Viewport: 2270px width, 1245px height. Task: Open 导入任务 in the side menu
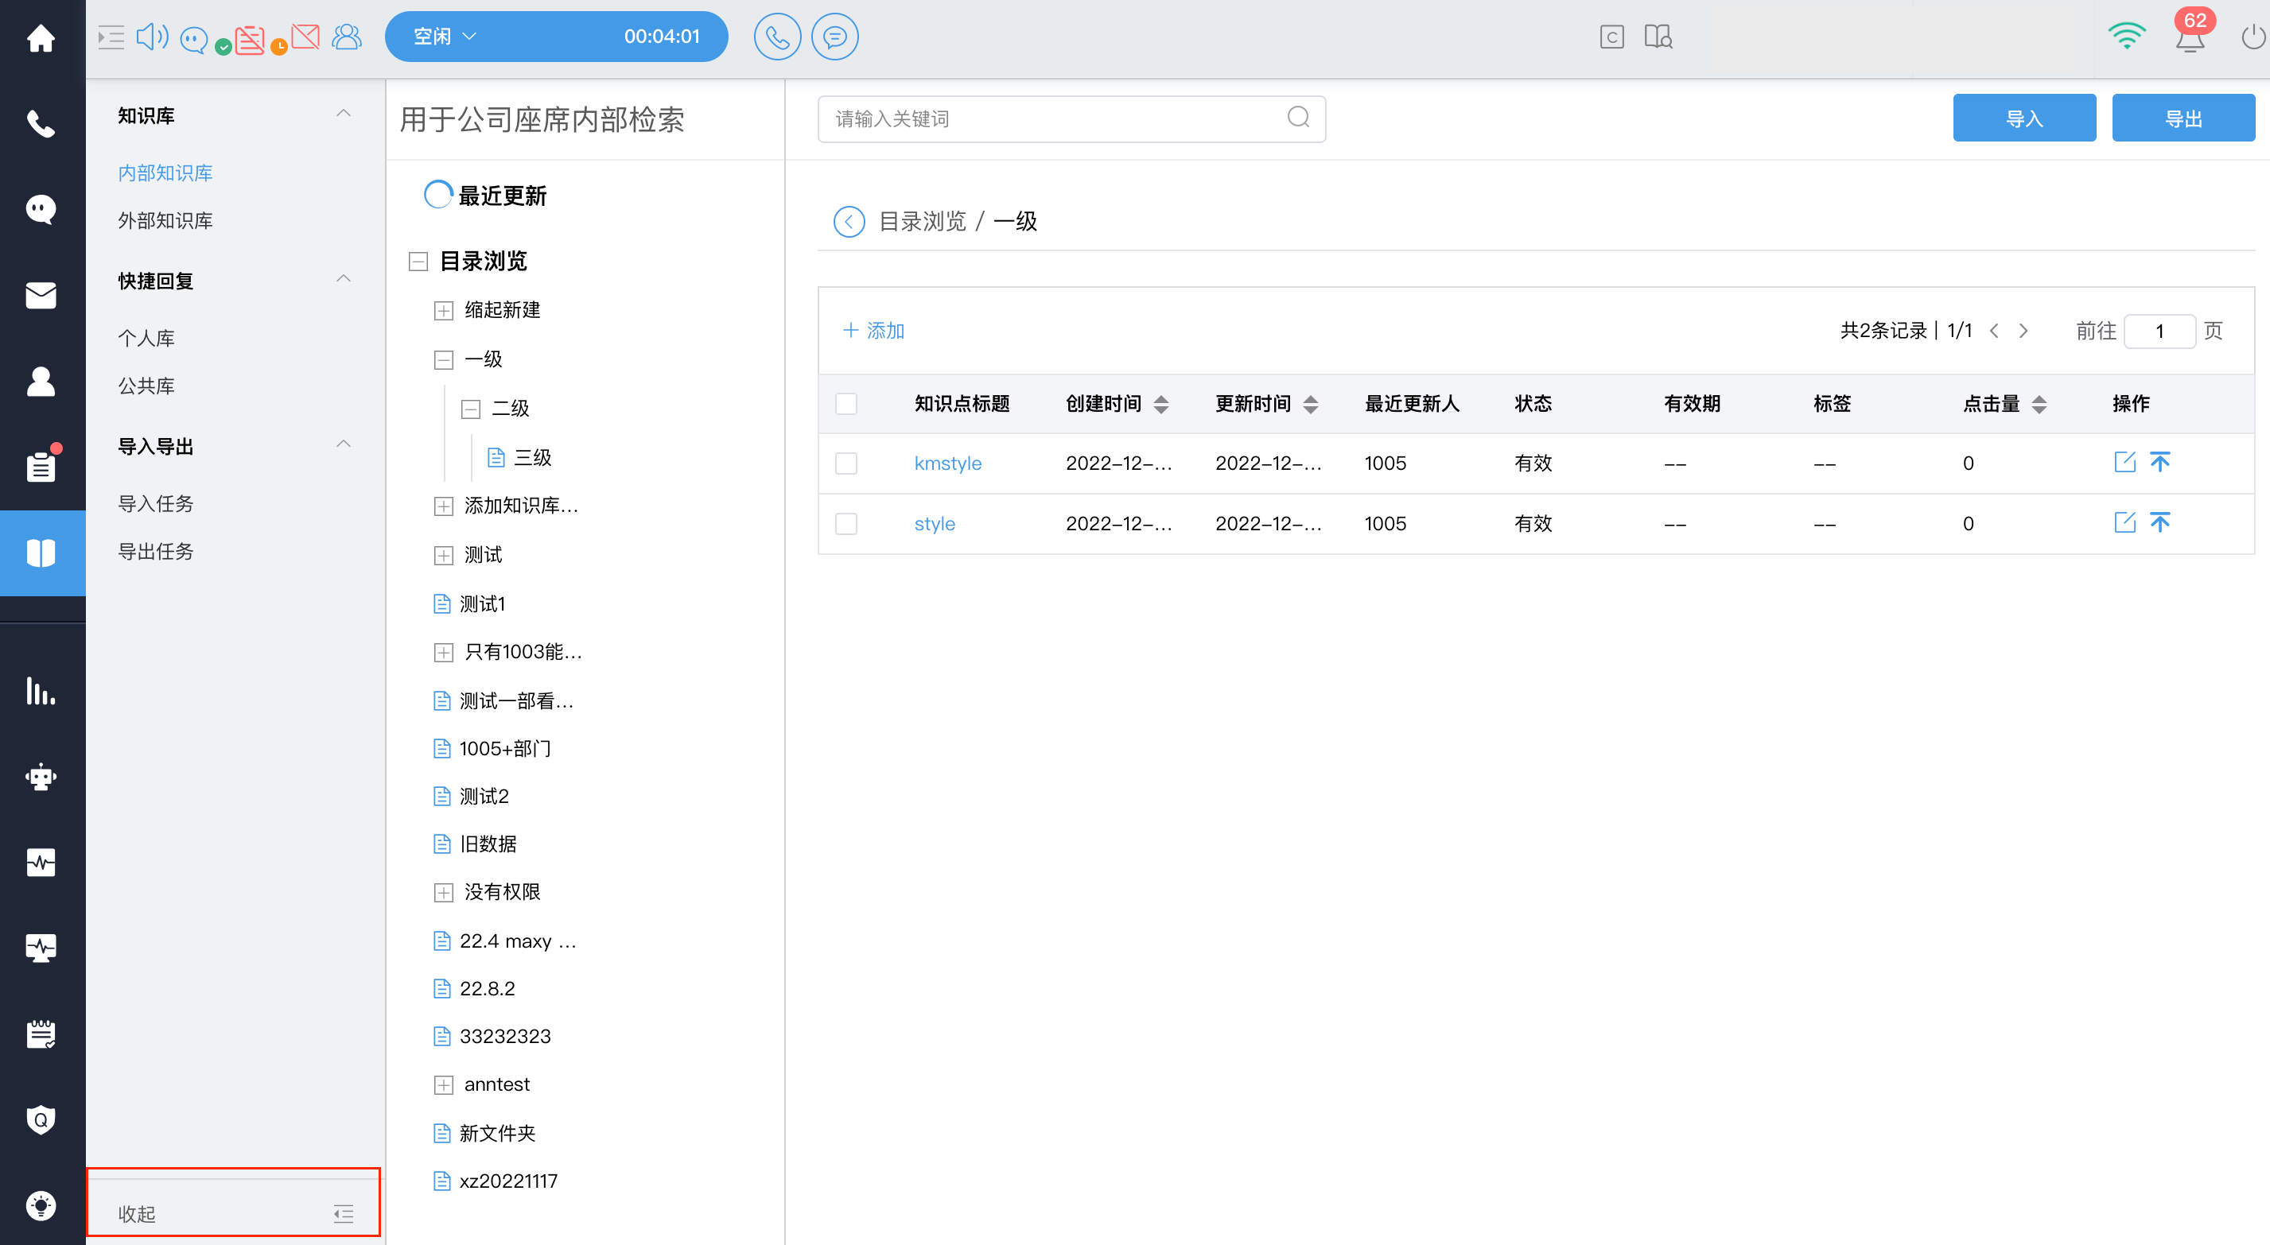click(155, 503)
